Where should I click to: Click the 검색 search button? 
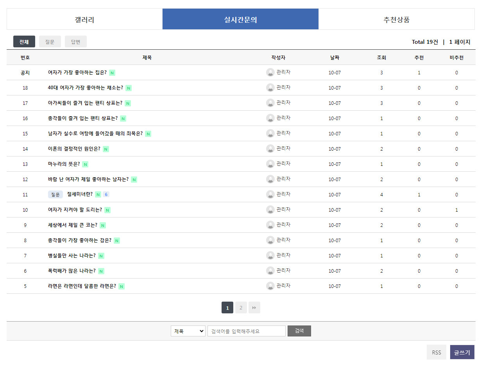299,331
